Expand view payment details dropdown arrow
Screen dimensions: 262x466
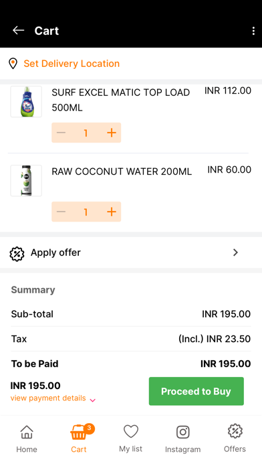click(x=93, y=400)
